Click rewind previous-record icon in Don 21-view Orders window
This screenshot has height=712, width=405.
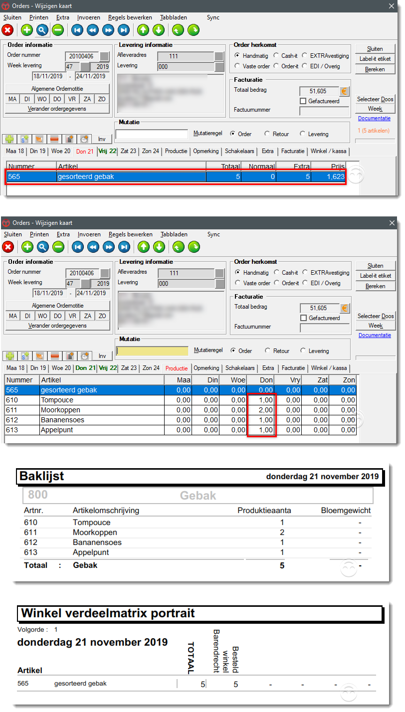92,30
